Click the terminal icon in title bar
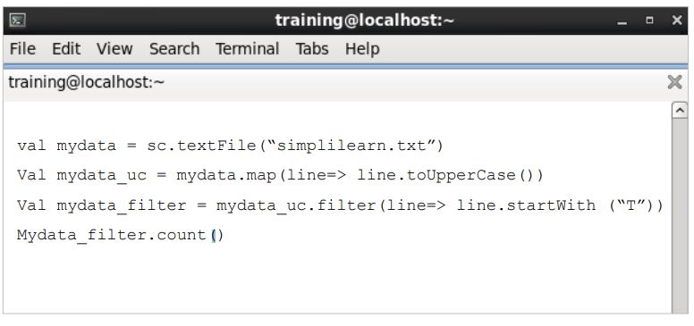 [18, 21]
